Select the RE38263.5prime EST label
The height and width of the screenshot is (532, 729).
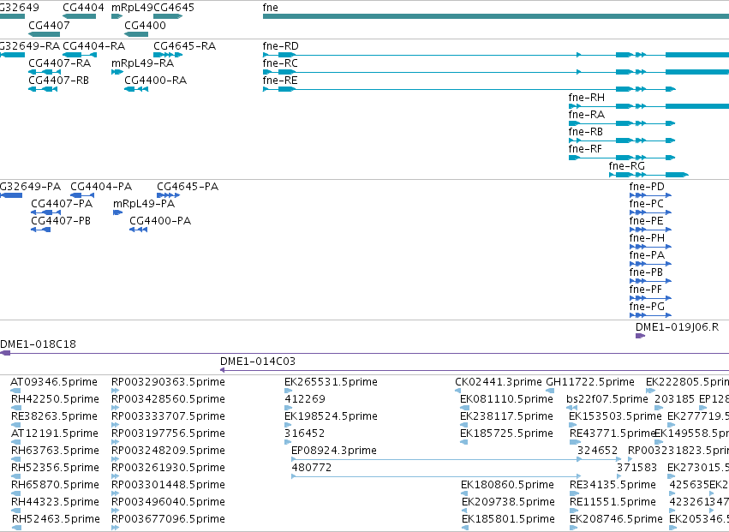54,416
